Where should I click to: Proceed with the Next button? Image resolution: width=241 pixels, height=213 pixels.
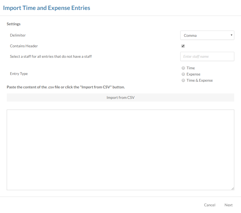point(228,205)
